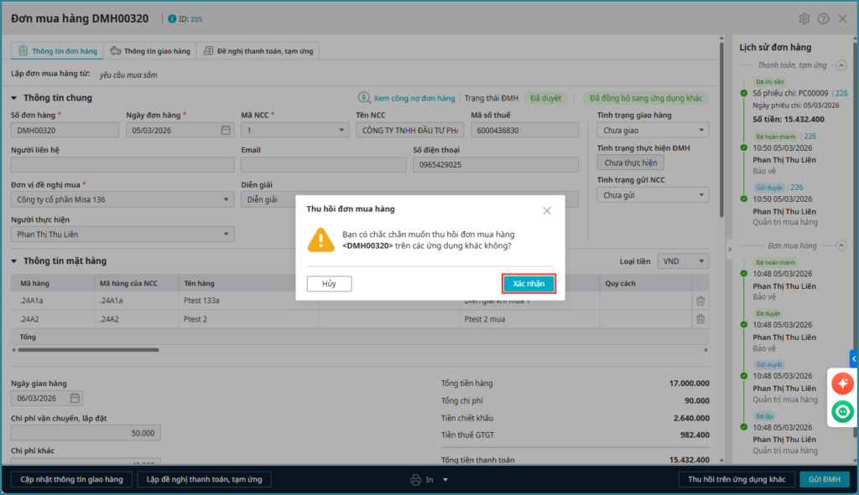Select the Ptest 133a item name cell
The height and width of the screenshot is (495, 859).
pos(201,301)
